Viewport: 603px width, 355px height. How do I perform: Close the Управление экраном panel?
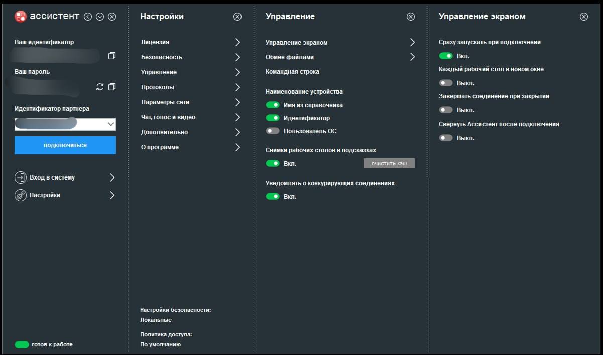pos(583,17)
